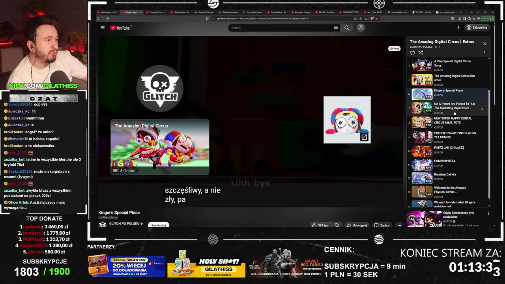
Task: Open more actions ellipsis under video
Action: click(x=399, y=225)
